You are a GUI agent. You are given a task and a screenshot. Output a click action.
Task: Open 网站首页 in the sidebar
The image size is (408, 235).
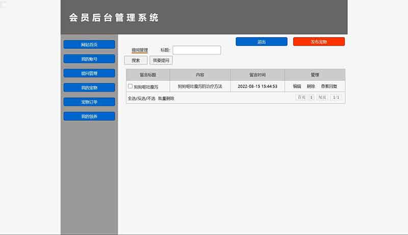(x=89, y=45)
